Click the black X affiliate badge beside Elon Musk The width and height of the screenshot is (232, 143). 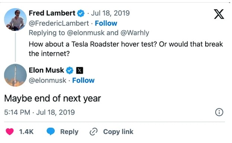click(80, 70)
